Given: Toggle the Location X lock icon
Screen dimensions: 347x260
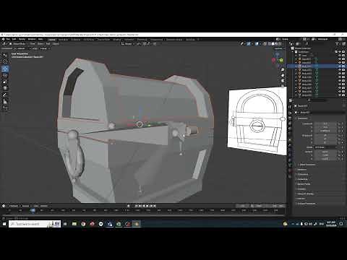Looking at the screenshot, I should [x=339, y=123].
